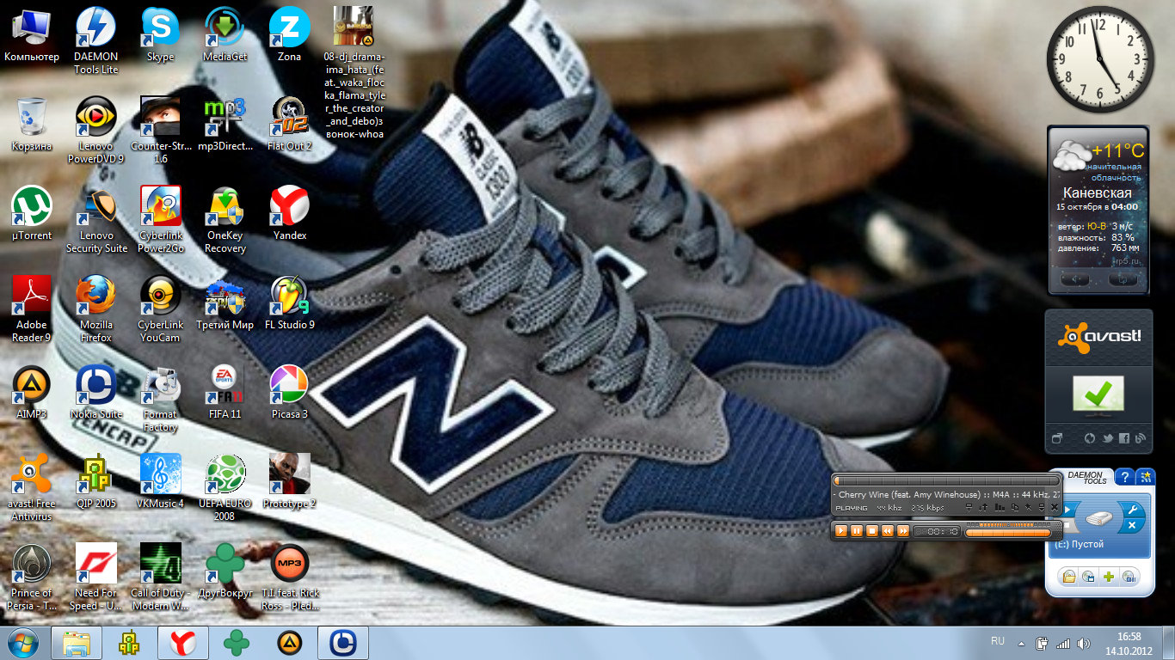This screenshot has height=660, width=1175.
Task: Select the Flat Out 2 shortcut
Action: pos(290,125)
